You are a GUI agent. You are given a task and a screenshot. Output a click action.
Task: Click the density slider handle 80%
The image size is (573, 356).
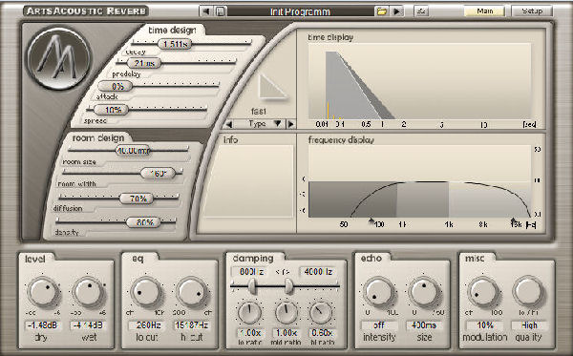[x=143, y=222]
